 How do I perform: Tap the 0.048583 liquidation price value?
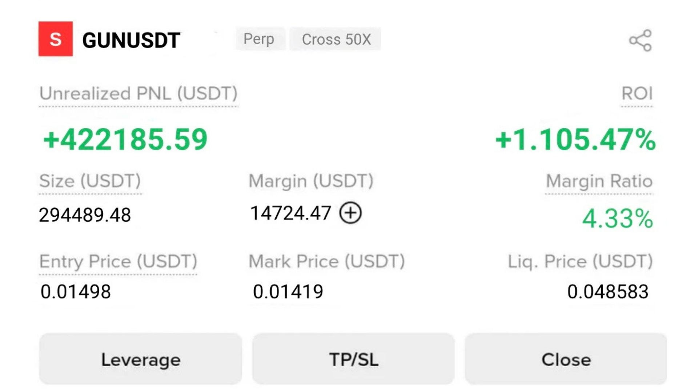pyautogui.click(x=608, y=292)
